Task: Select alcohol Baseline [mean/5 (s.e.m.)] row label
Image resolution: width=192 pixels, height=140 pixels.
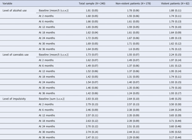Action: [x=54, y=11]
